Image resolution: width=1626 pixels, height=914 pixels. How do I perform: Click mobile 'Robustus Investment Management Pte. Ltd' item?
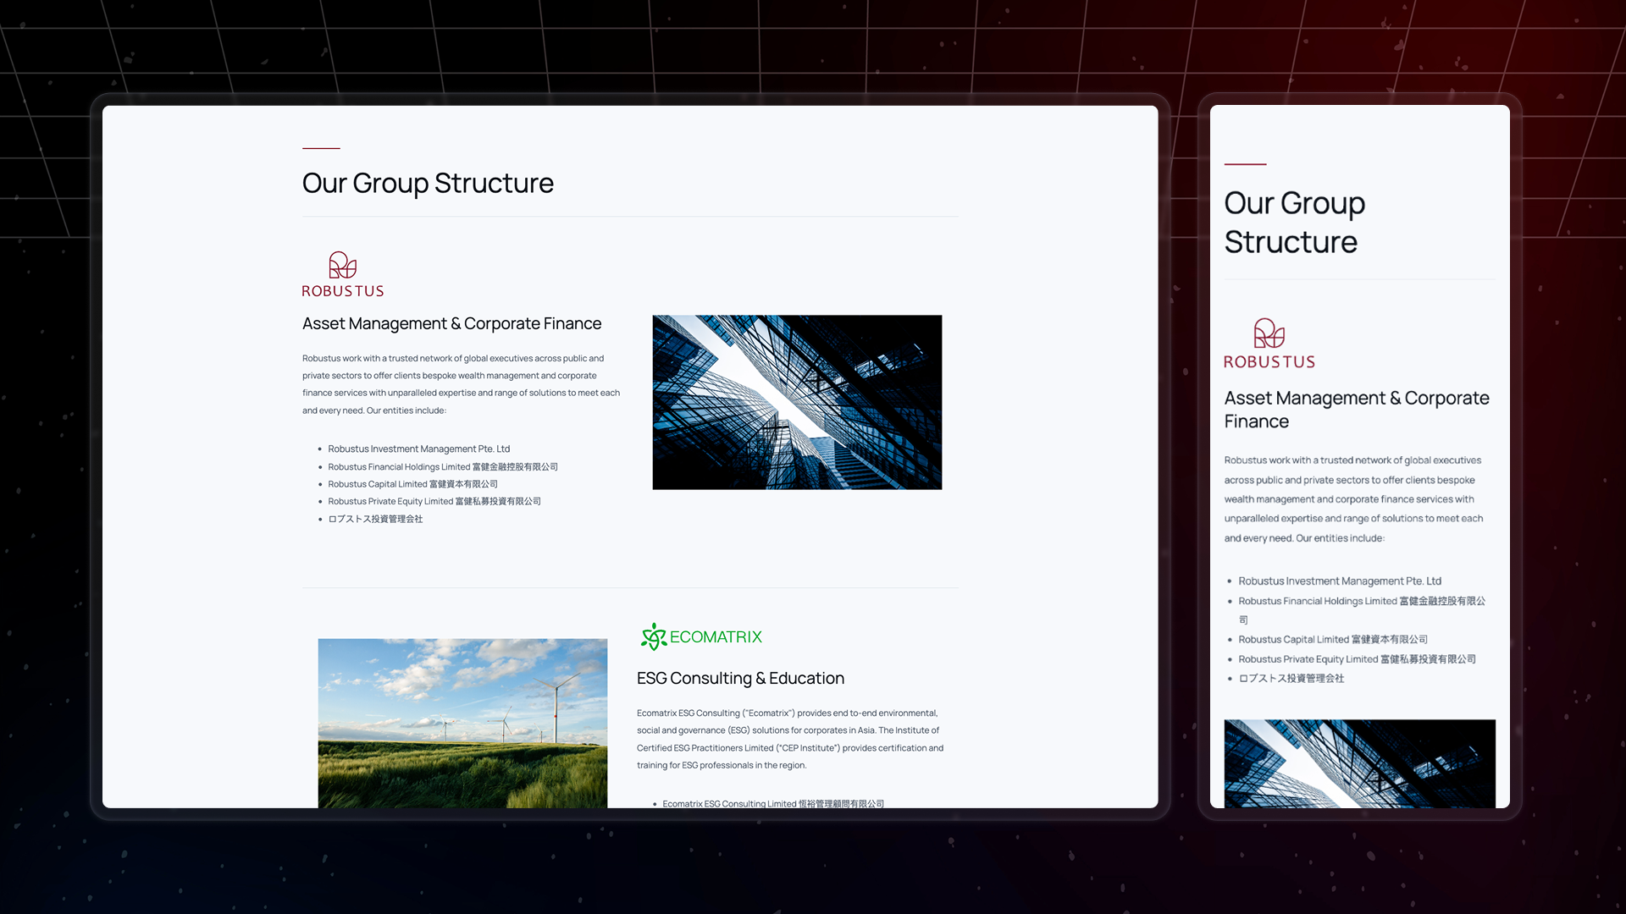click(x=1339, y=581)
